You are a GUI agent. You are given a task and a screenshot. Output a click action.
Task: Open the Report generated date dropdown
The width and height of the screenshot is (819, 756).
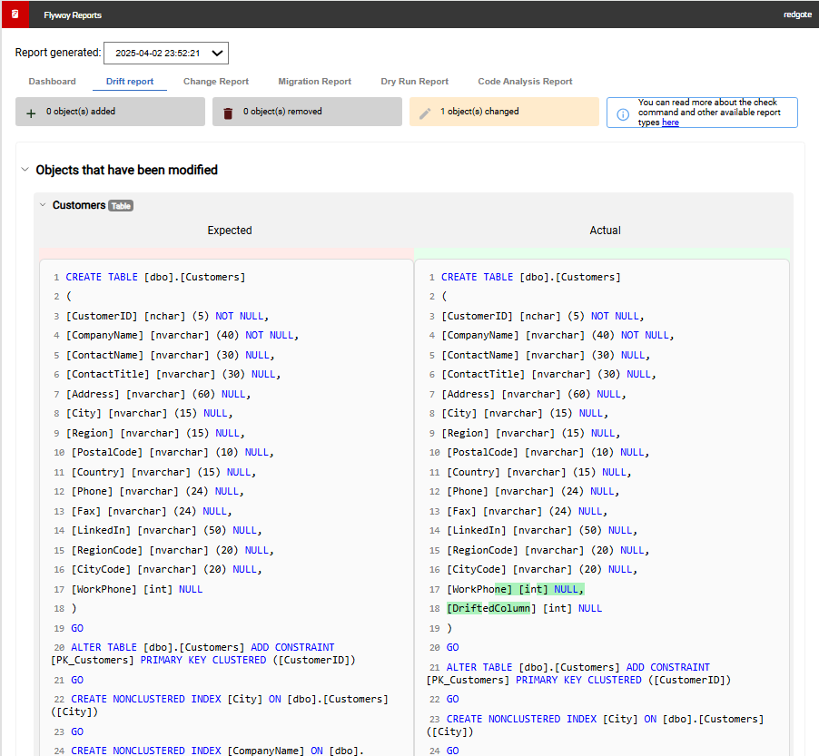[x=166, y=54]
